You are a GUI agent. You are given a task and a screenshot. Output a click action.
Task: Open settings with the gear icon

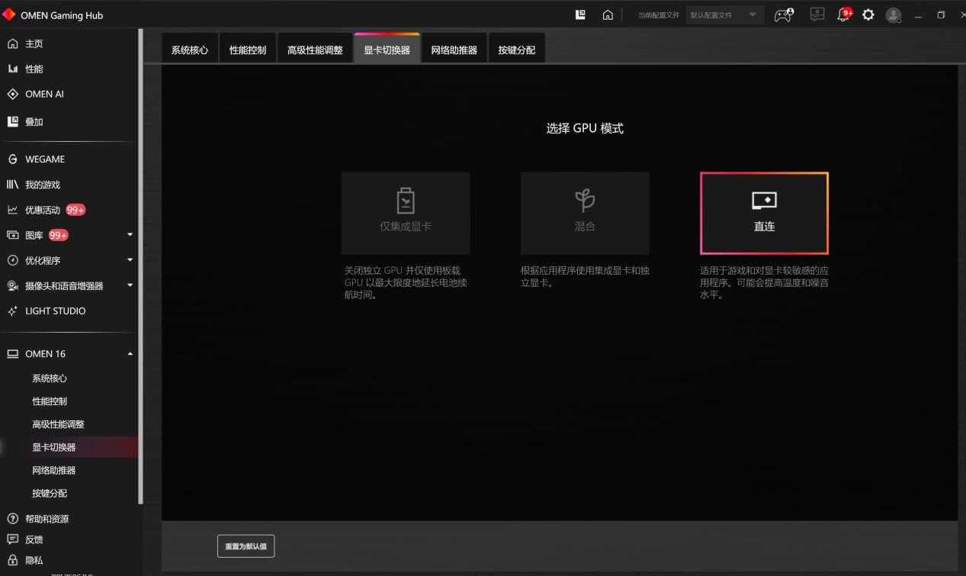pyautogui.click(x=868, y=14)
